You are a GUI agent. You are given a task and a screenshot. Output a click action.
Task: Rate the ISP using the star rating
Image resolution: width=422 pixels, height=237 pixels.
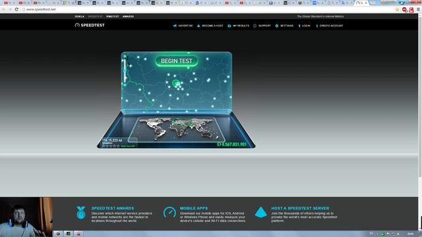coord(111,146)
